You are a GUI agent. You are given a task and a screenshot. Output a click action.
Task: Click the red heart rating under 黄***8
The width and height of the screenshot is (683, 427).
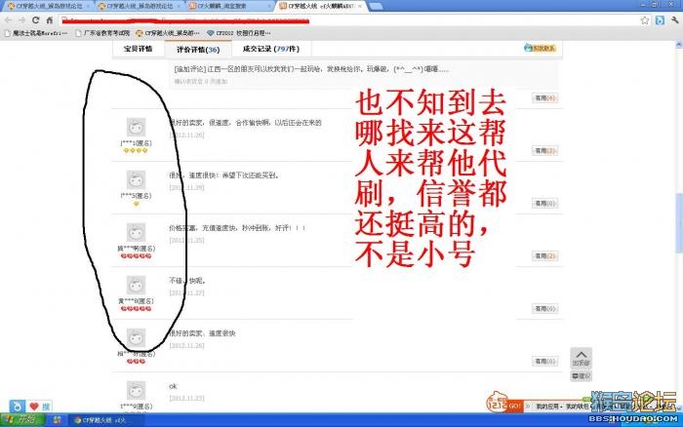coord(136,309)
